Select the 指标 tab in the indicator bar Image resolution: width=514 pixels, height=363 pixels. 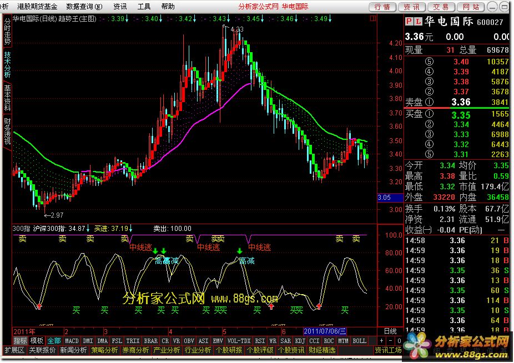20,341
